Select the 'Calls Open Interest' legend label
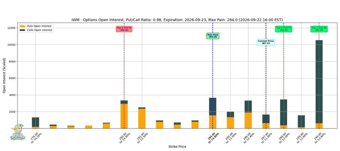The width and height of the screenshot is (340, 151). pyautogui.click(x=39, y=30)
